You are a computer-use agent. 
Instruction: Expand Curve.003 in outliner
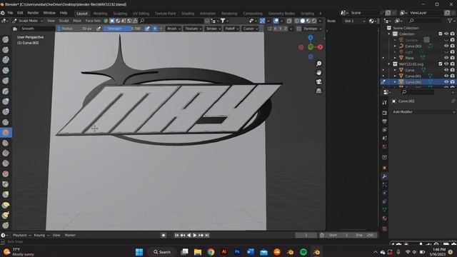[395, 46]
